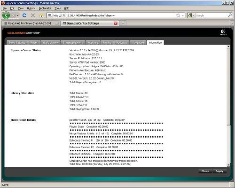Image resolution: width=235 pixels, height=188 pixels.
Task: Click the site identity icon in the address bar
Action: tap(50, 16)
